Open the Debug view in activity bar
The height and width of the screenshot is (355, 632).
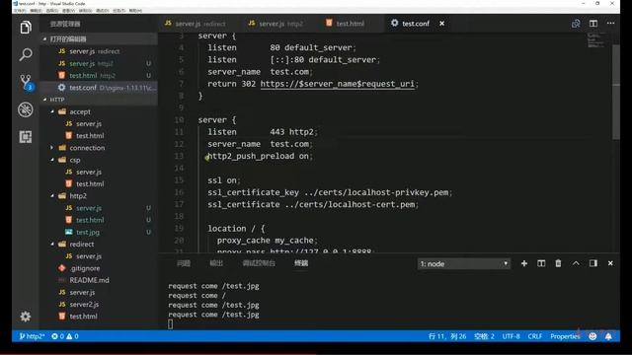point(26,109)
